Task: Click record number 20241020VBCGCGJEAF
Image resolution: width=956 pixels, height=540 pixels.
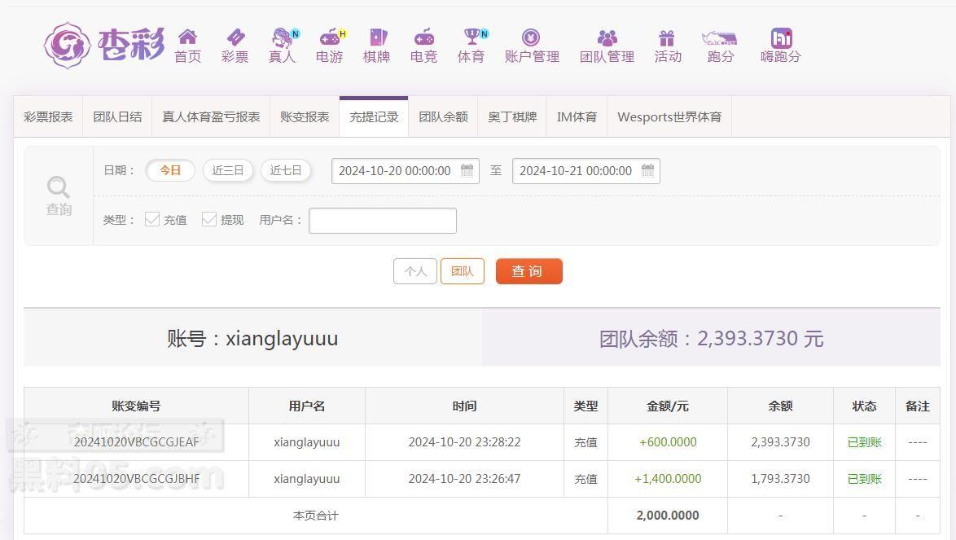Action: click(x=137, y=442)
